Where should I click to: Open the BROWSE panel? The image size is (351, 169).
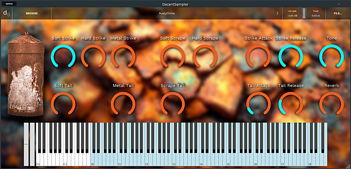tap(32, 13)
